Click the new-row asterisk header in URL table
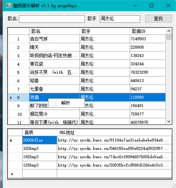This screenshot has width=176, height=188. click(15, 173)
